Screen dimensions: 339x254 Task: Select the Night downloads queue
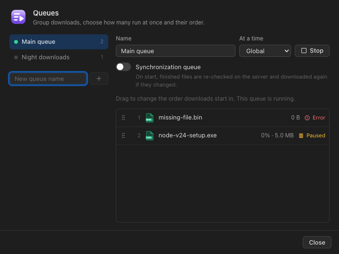[x=59, y=57]
